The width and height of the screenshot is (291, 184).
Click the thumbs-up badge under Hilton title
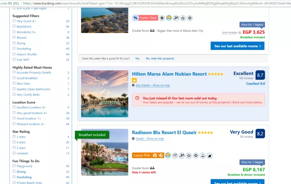click(134, 80)
